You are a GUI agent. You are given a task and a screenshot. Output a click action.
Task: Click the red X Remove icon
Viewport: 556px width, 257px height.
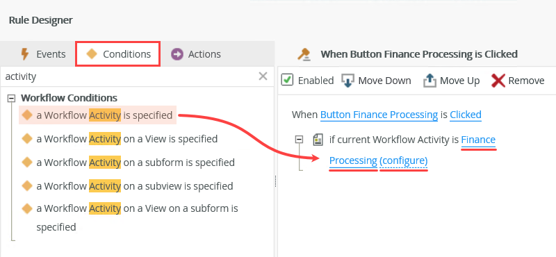[x=498, y=81]
